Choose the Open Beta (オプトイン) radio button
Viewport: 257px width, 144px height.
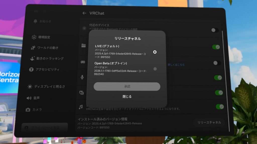pos(155,69)
